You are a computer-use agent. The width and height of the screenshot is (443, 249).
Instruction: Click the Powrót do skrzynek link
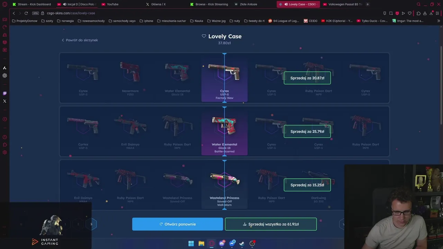coord(80,40)
